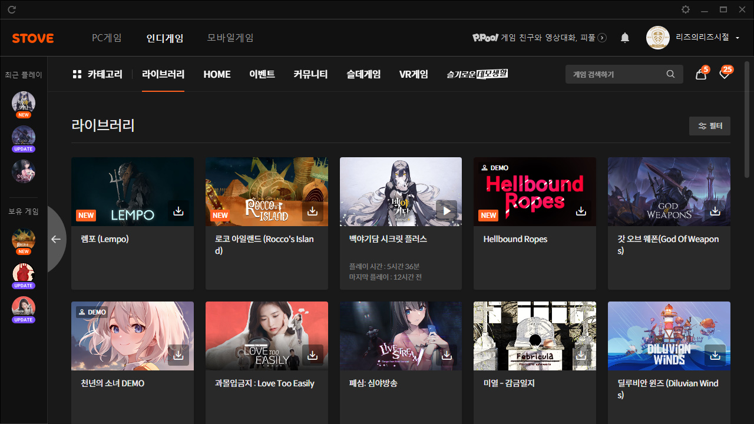
Task: Click the 백야기담 시크릿 플러스 title text
Action: click(388, 239)
